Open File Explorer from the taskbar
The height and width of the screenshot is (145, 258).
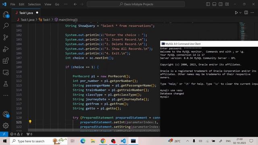click(x=93, y=141)
